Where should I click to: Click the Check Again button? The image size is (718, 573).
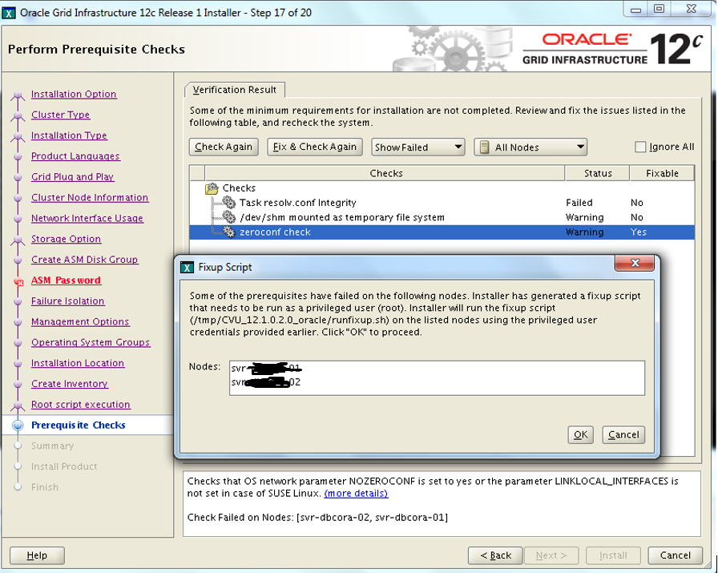[x=224, y=147]
